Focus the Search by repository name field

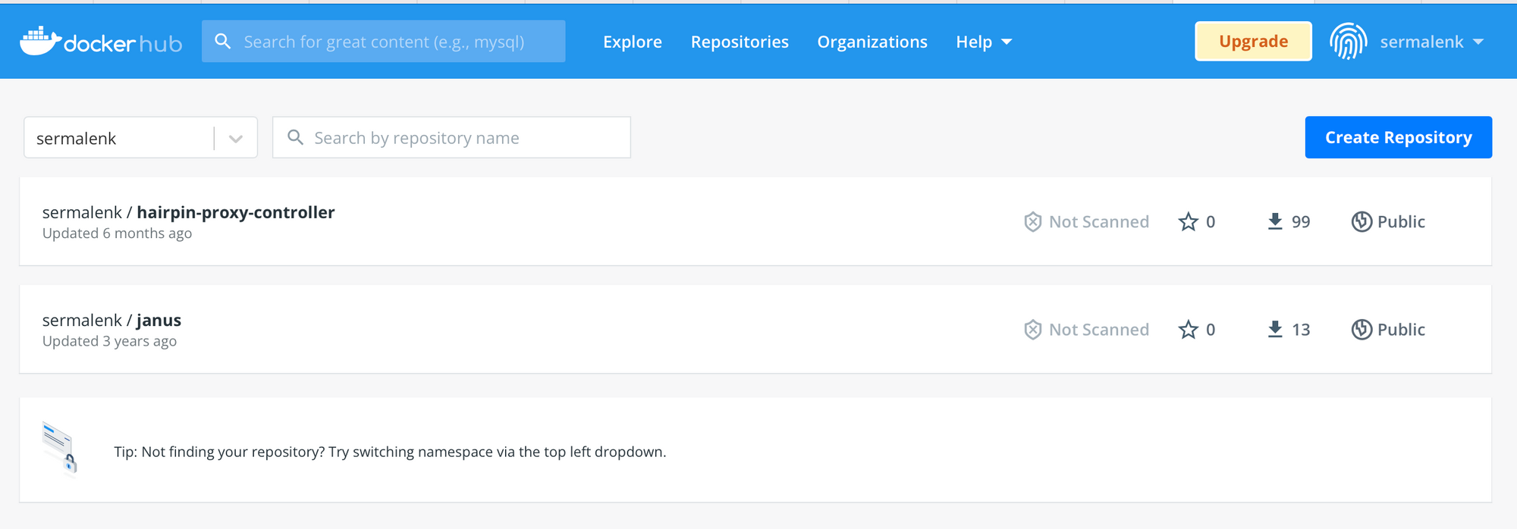[463, 138]
